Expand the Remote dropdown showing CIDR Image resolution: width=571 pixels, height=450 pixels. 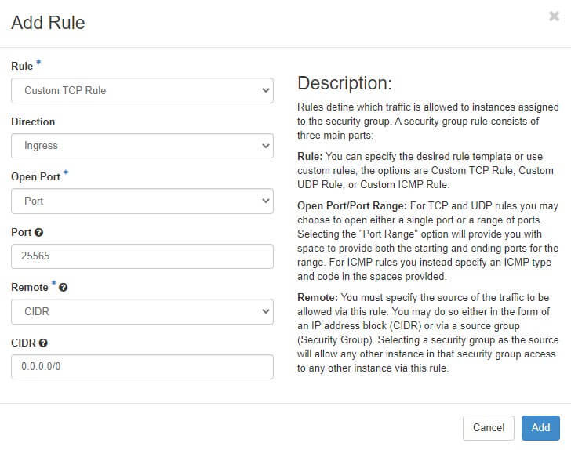(x=142, y=312)
